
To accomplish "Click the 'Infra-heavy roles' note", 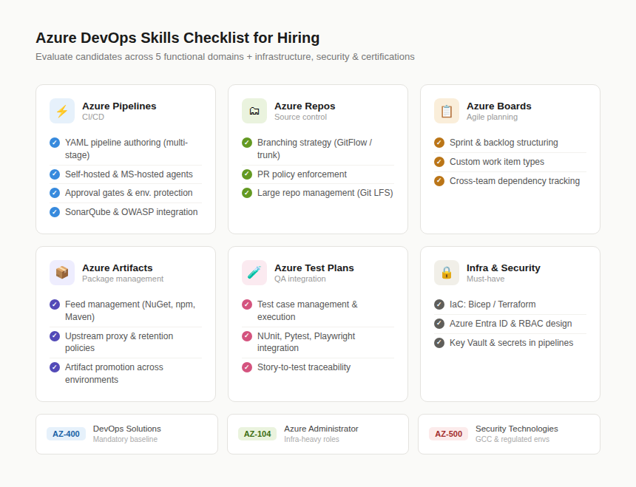I will pyautogui.click(x=311, y=439).
